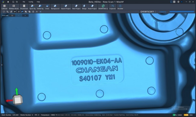Click the Point size value field
Viewport: 196px width, 117px height.
(12, 15)
